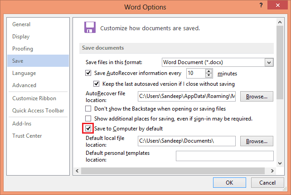Click the vertical scrollbar thumb
The width and height of the screenshot is (291, 195).
(280, 62)
